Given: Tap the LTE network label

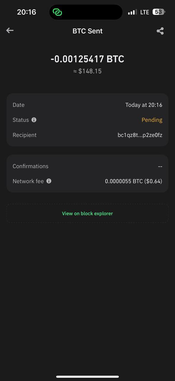Looking at the screenshot, I should pyautogui.click(x=145, y=12).
